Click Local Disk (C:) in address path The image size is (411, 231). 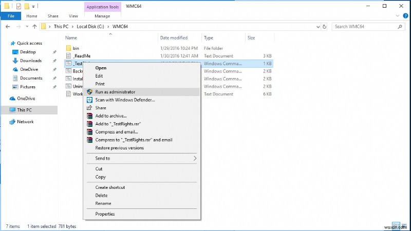(x=90, y=27)
